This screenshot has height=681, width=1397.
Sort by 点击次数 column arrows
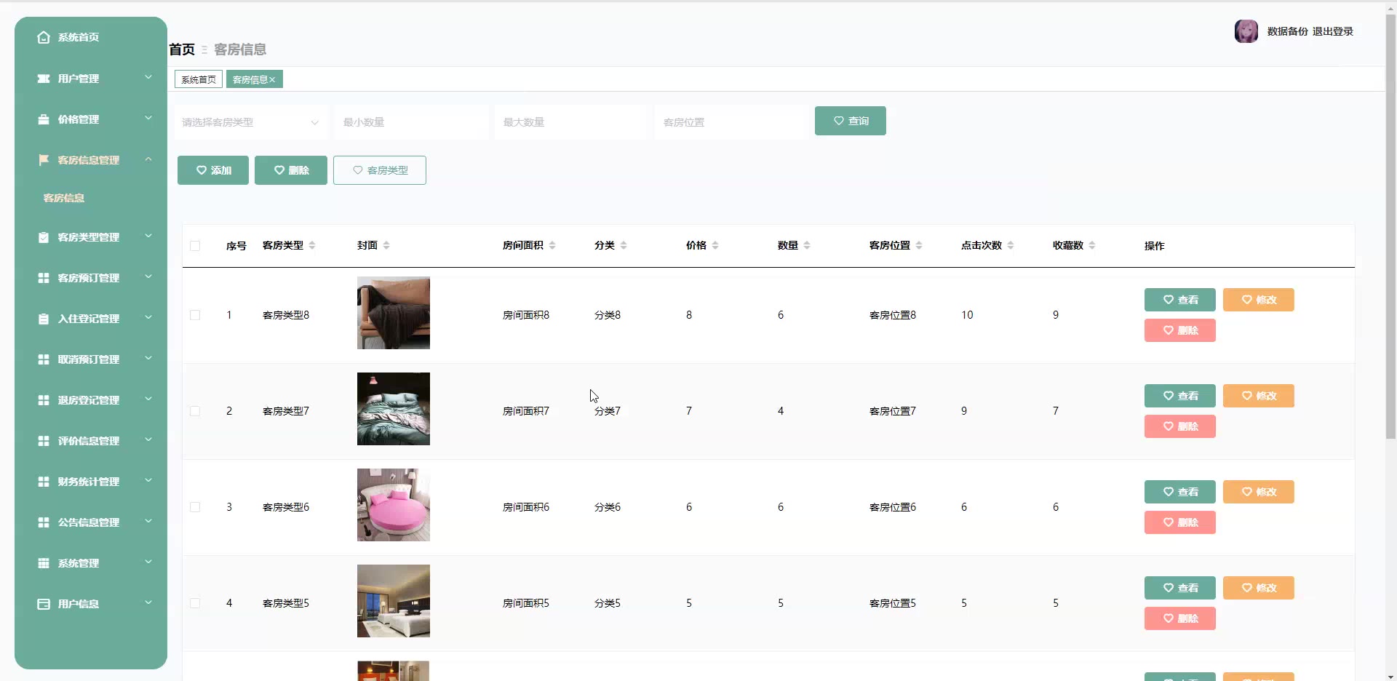click(x=1011, y=245)
